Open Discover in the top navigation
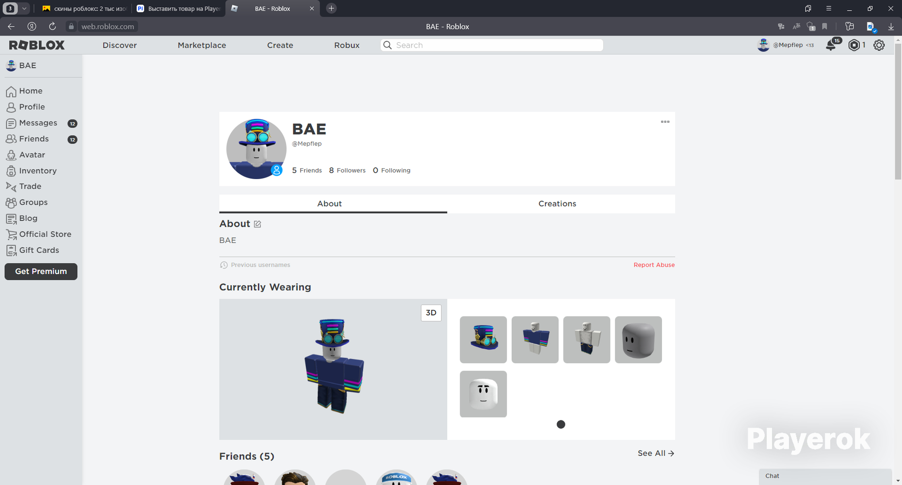The height and width of the screenshot is (485, 902). pyautogui.click(x=120, y=45)
